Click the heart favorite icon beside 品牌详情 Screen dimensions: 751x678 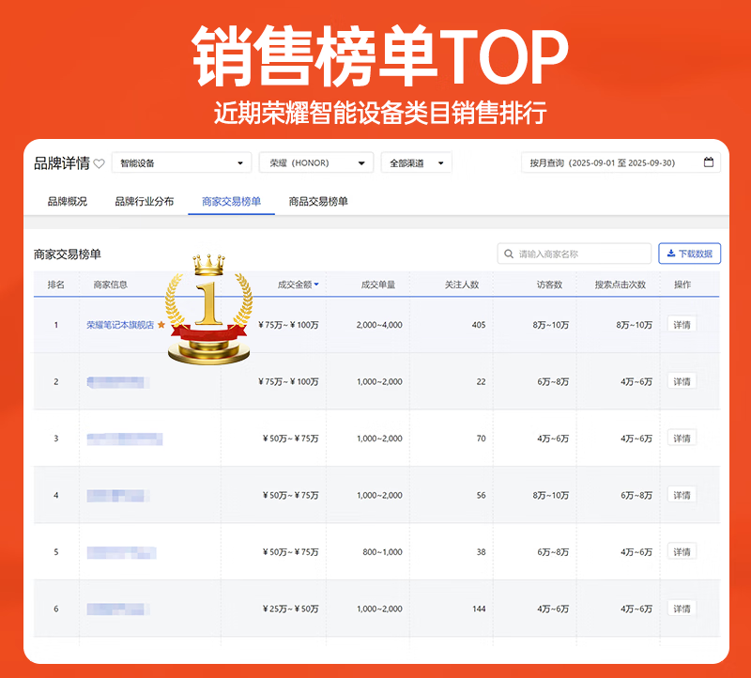click(99, 163)
